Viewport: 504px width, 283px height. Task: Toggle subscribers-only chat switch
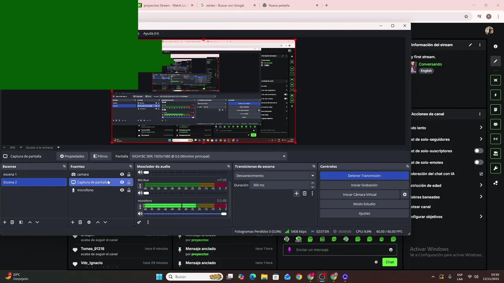479,151
